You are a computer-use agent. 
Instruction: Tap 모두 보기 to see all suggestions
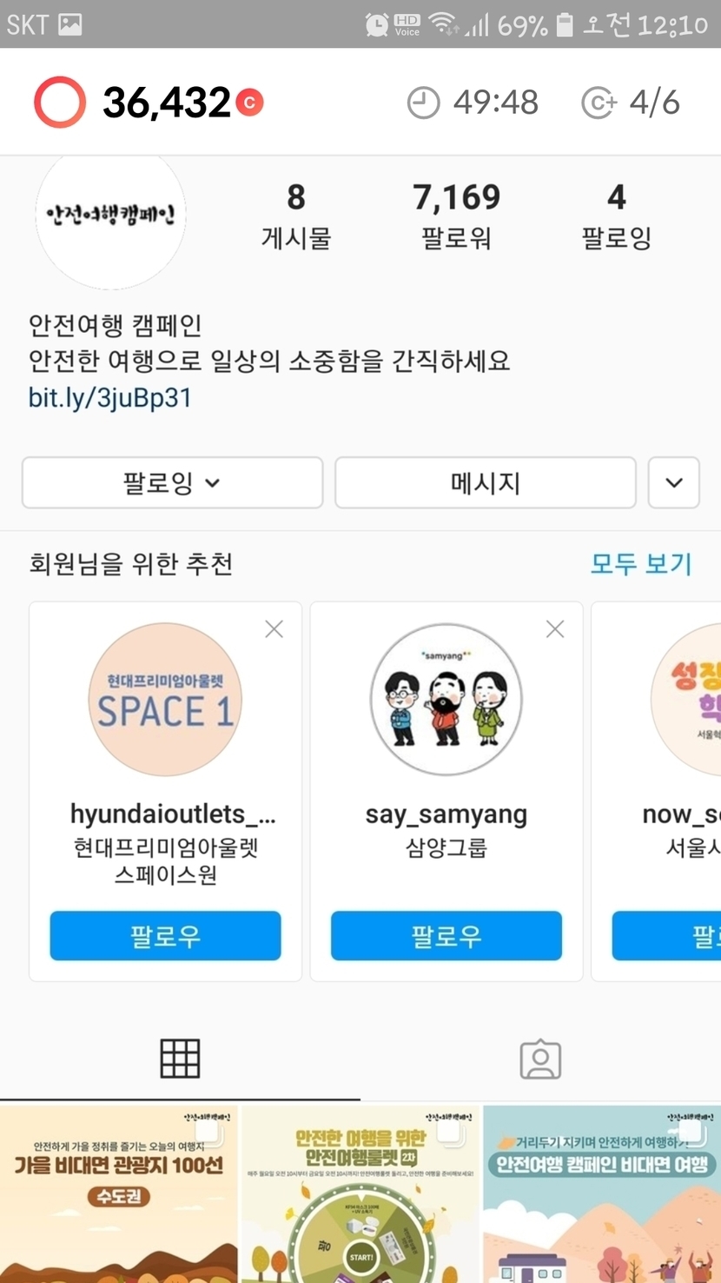[x=641, y=563]
